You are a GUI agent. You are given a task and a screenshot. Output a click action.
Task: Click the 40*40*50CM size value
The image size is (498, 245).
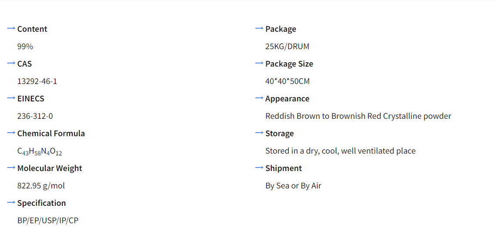[x=287, y=81]
